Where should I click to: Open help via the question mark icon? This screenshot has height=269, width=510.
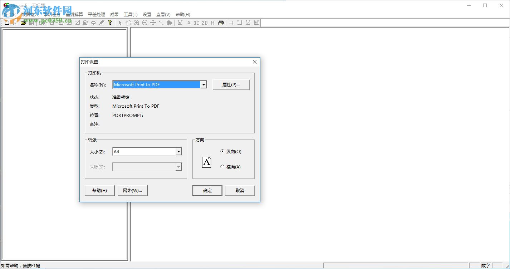pos(110,23)
